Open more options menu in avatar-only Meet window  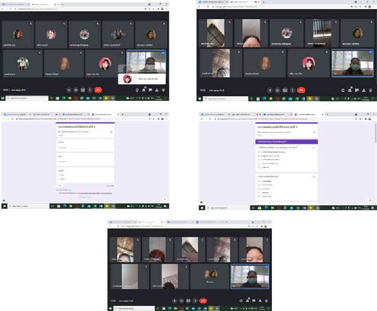point(90,90)
